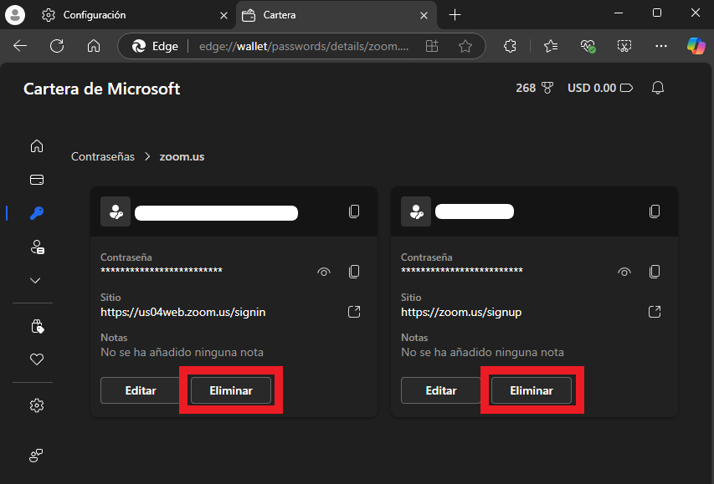The width and height of the screenshot is (714, 484).
Task: Delete the zoom.us/signup credential
Action: (x=532, y=390)
